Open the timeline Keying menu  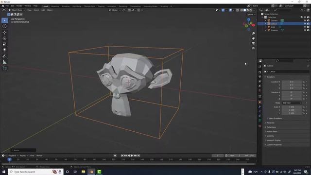point(23,156)
